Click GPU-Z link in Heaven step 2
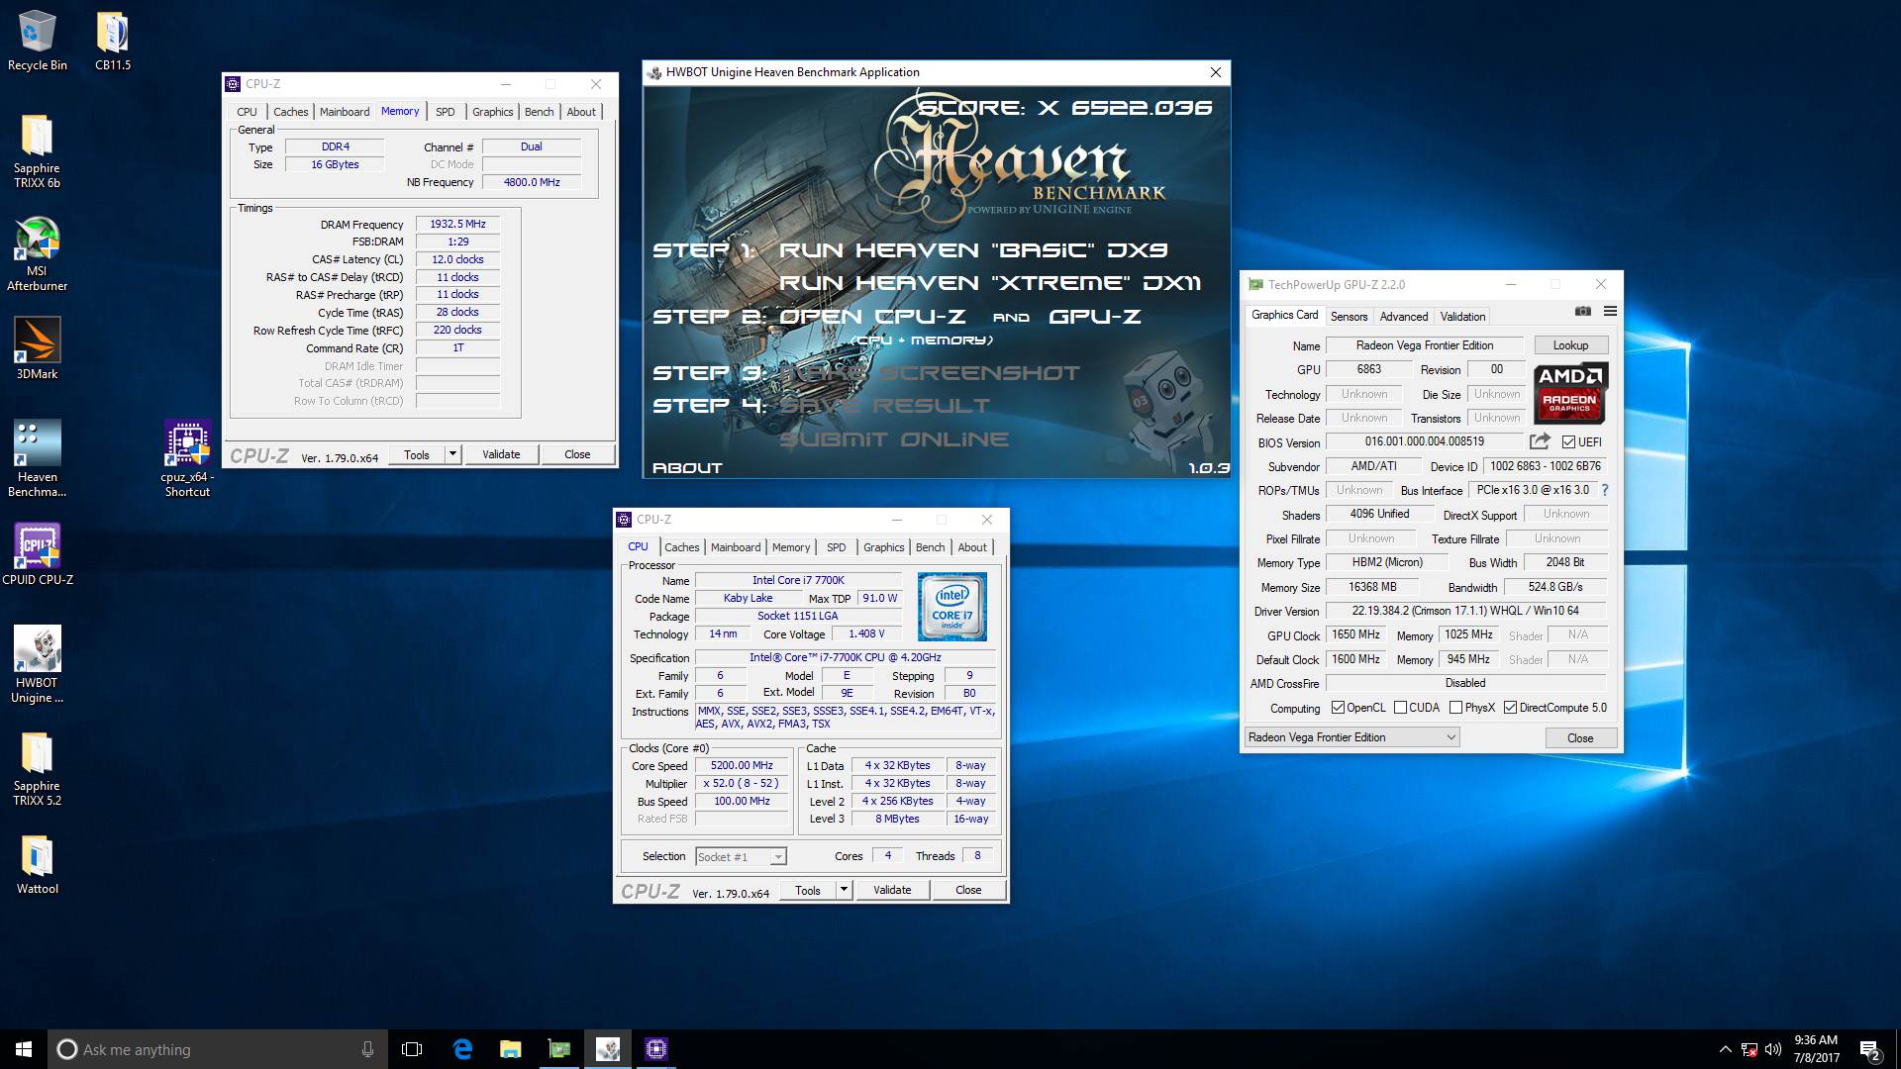Image resolution: width=1901 pixels, height=1069 pixels. [1094, 317]
